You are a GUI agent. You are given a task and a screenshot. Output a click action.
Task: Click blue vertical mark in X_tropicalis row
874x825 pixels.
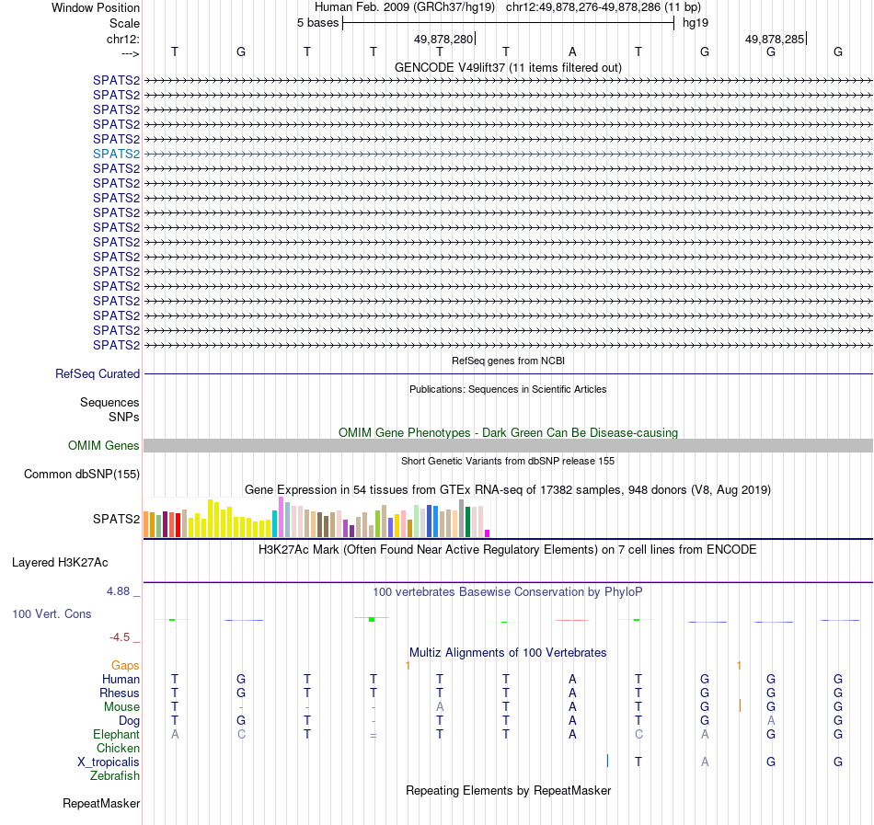tap(607, 761)
